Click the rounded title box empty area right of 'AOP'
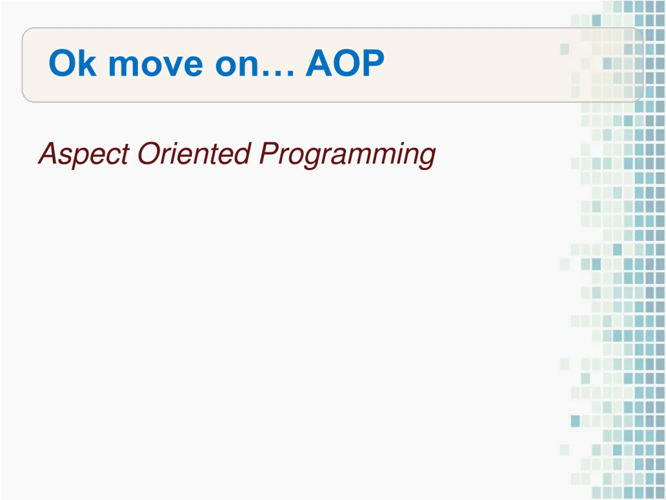 (476, 65)
